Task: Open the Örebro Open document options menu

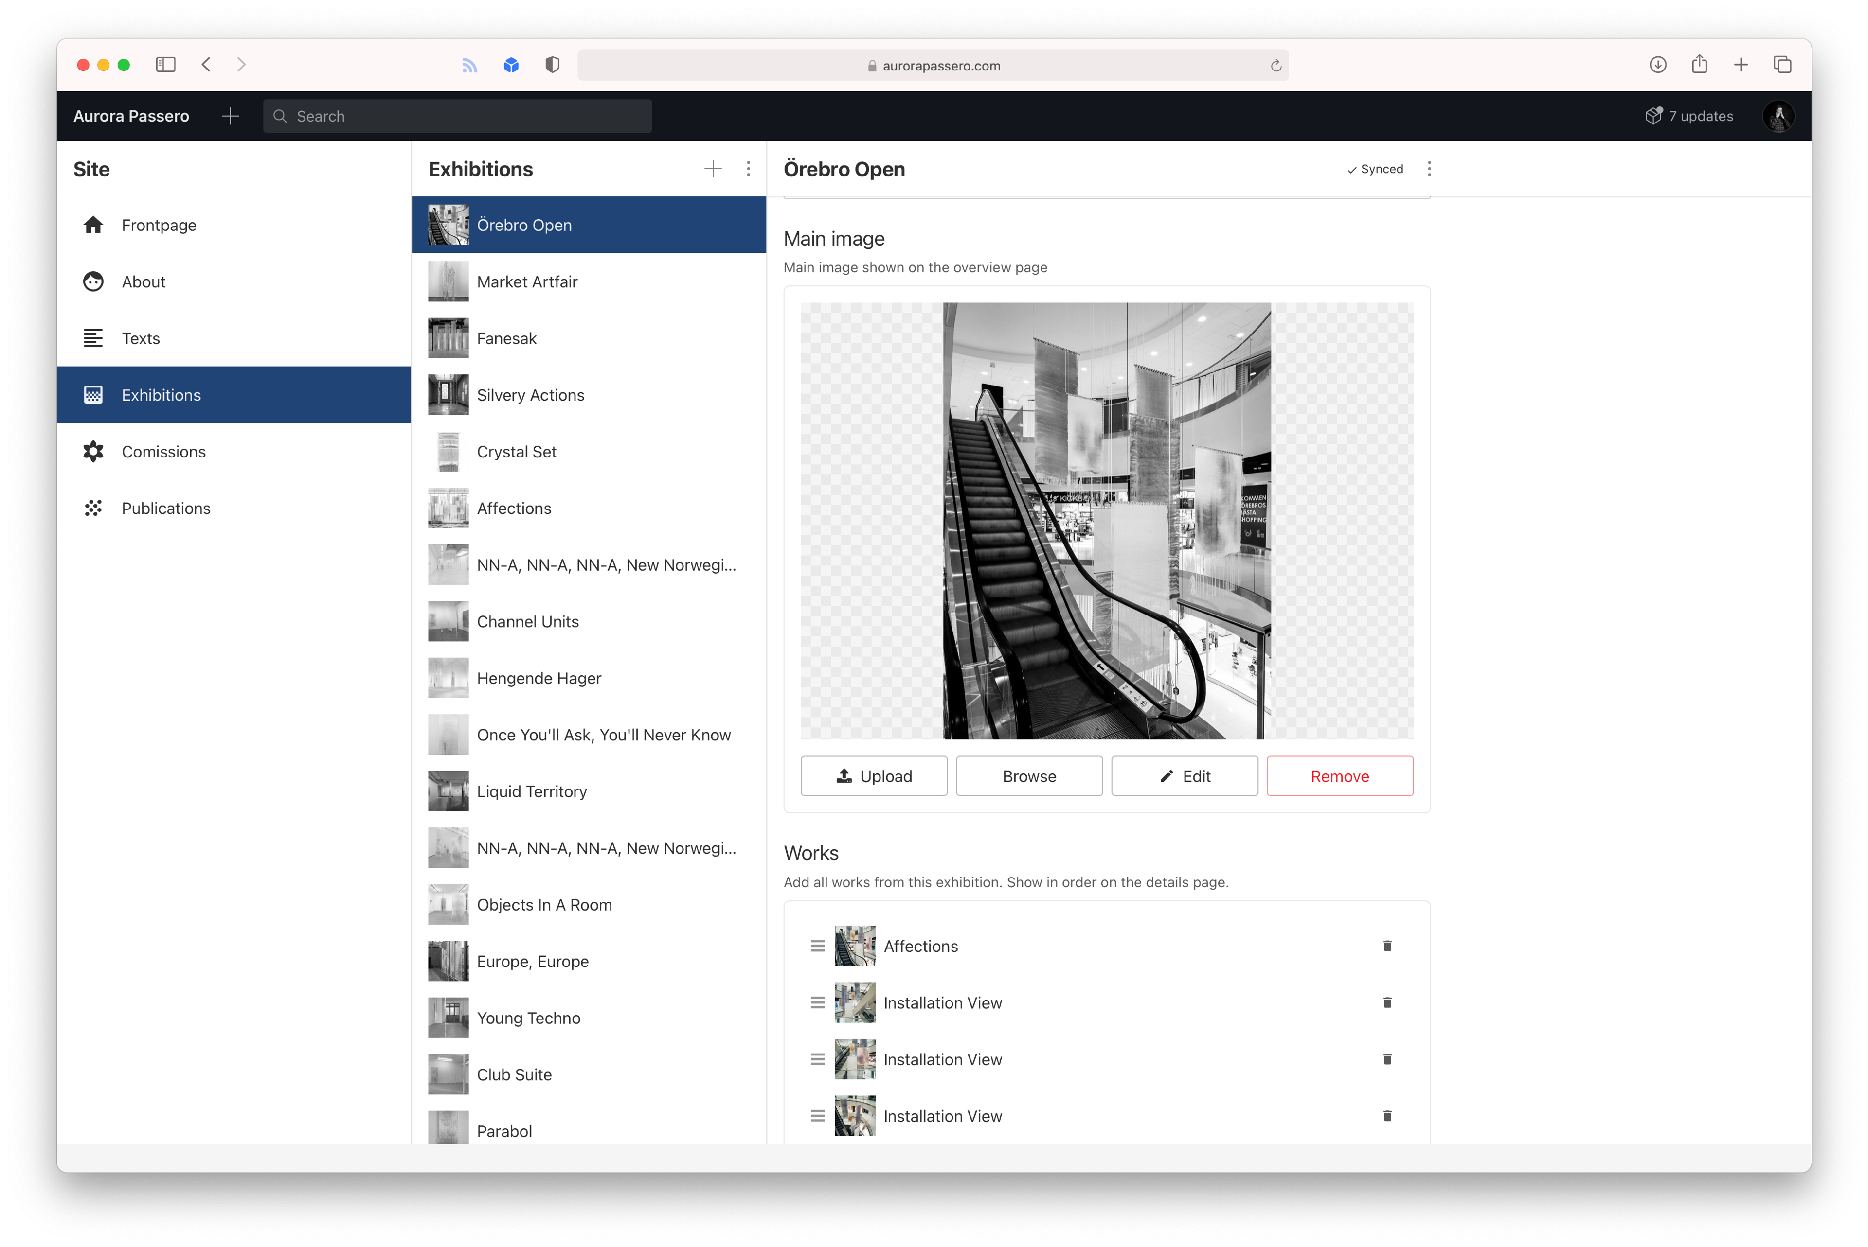Action: point(1429,169)
